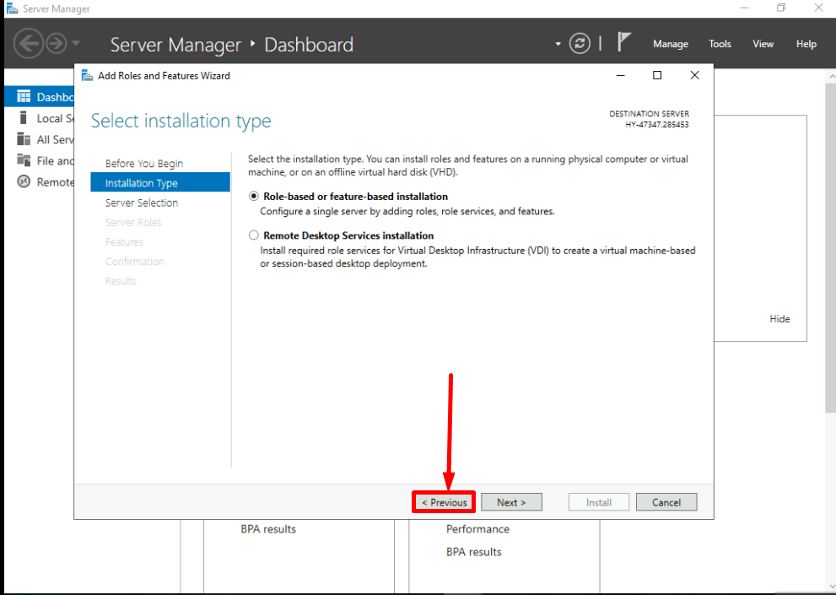Viewport: 836px width, 595px height.
Task: Click the forward navigation arrow icon
Action: [56, 44]
